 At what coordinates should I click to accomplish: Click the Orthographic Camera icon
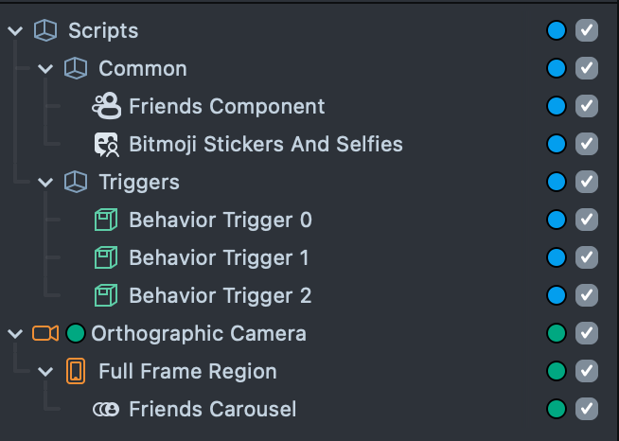click(44, 333)
